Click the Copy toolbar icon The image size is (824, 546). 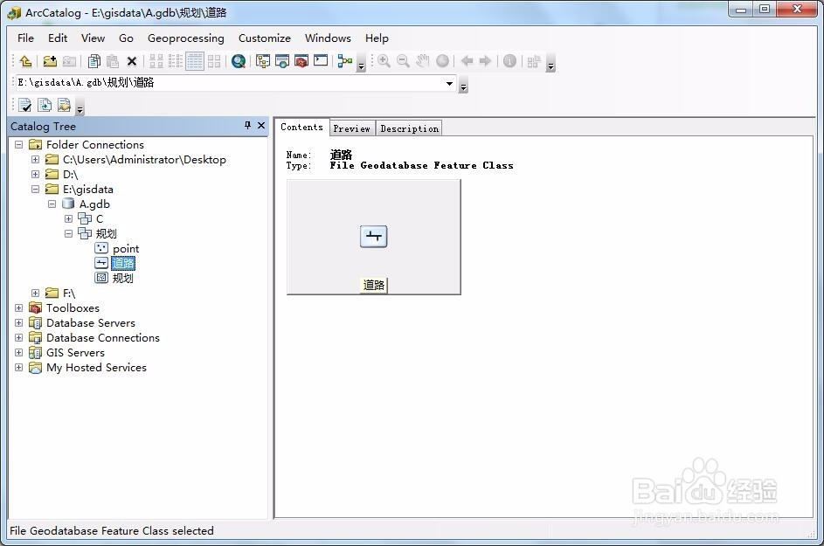(x=94, y=61)
